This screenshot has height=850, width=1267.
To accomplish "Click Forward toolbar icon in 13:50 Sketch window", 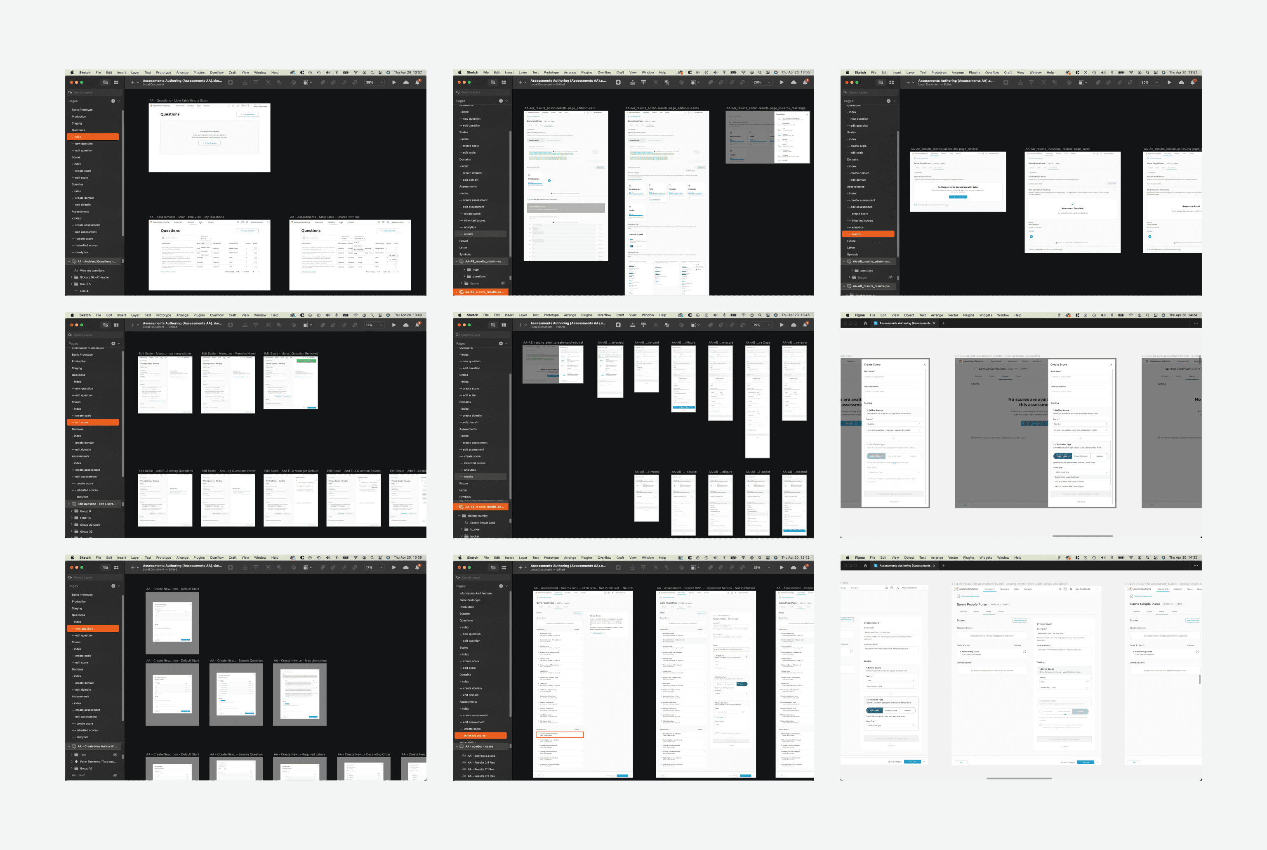I will [633, 83].
